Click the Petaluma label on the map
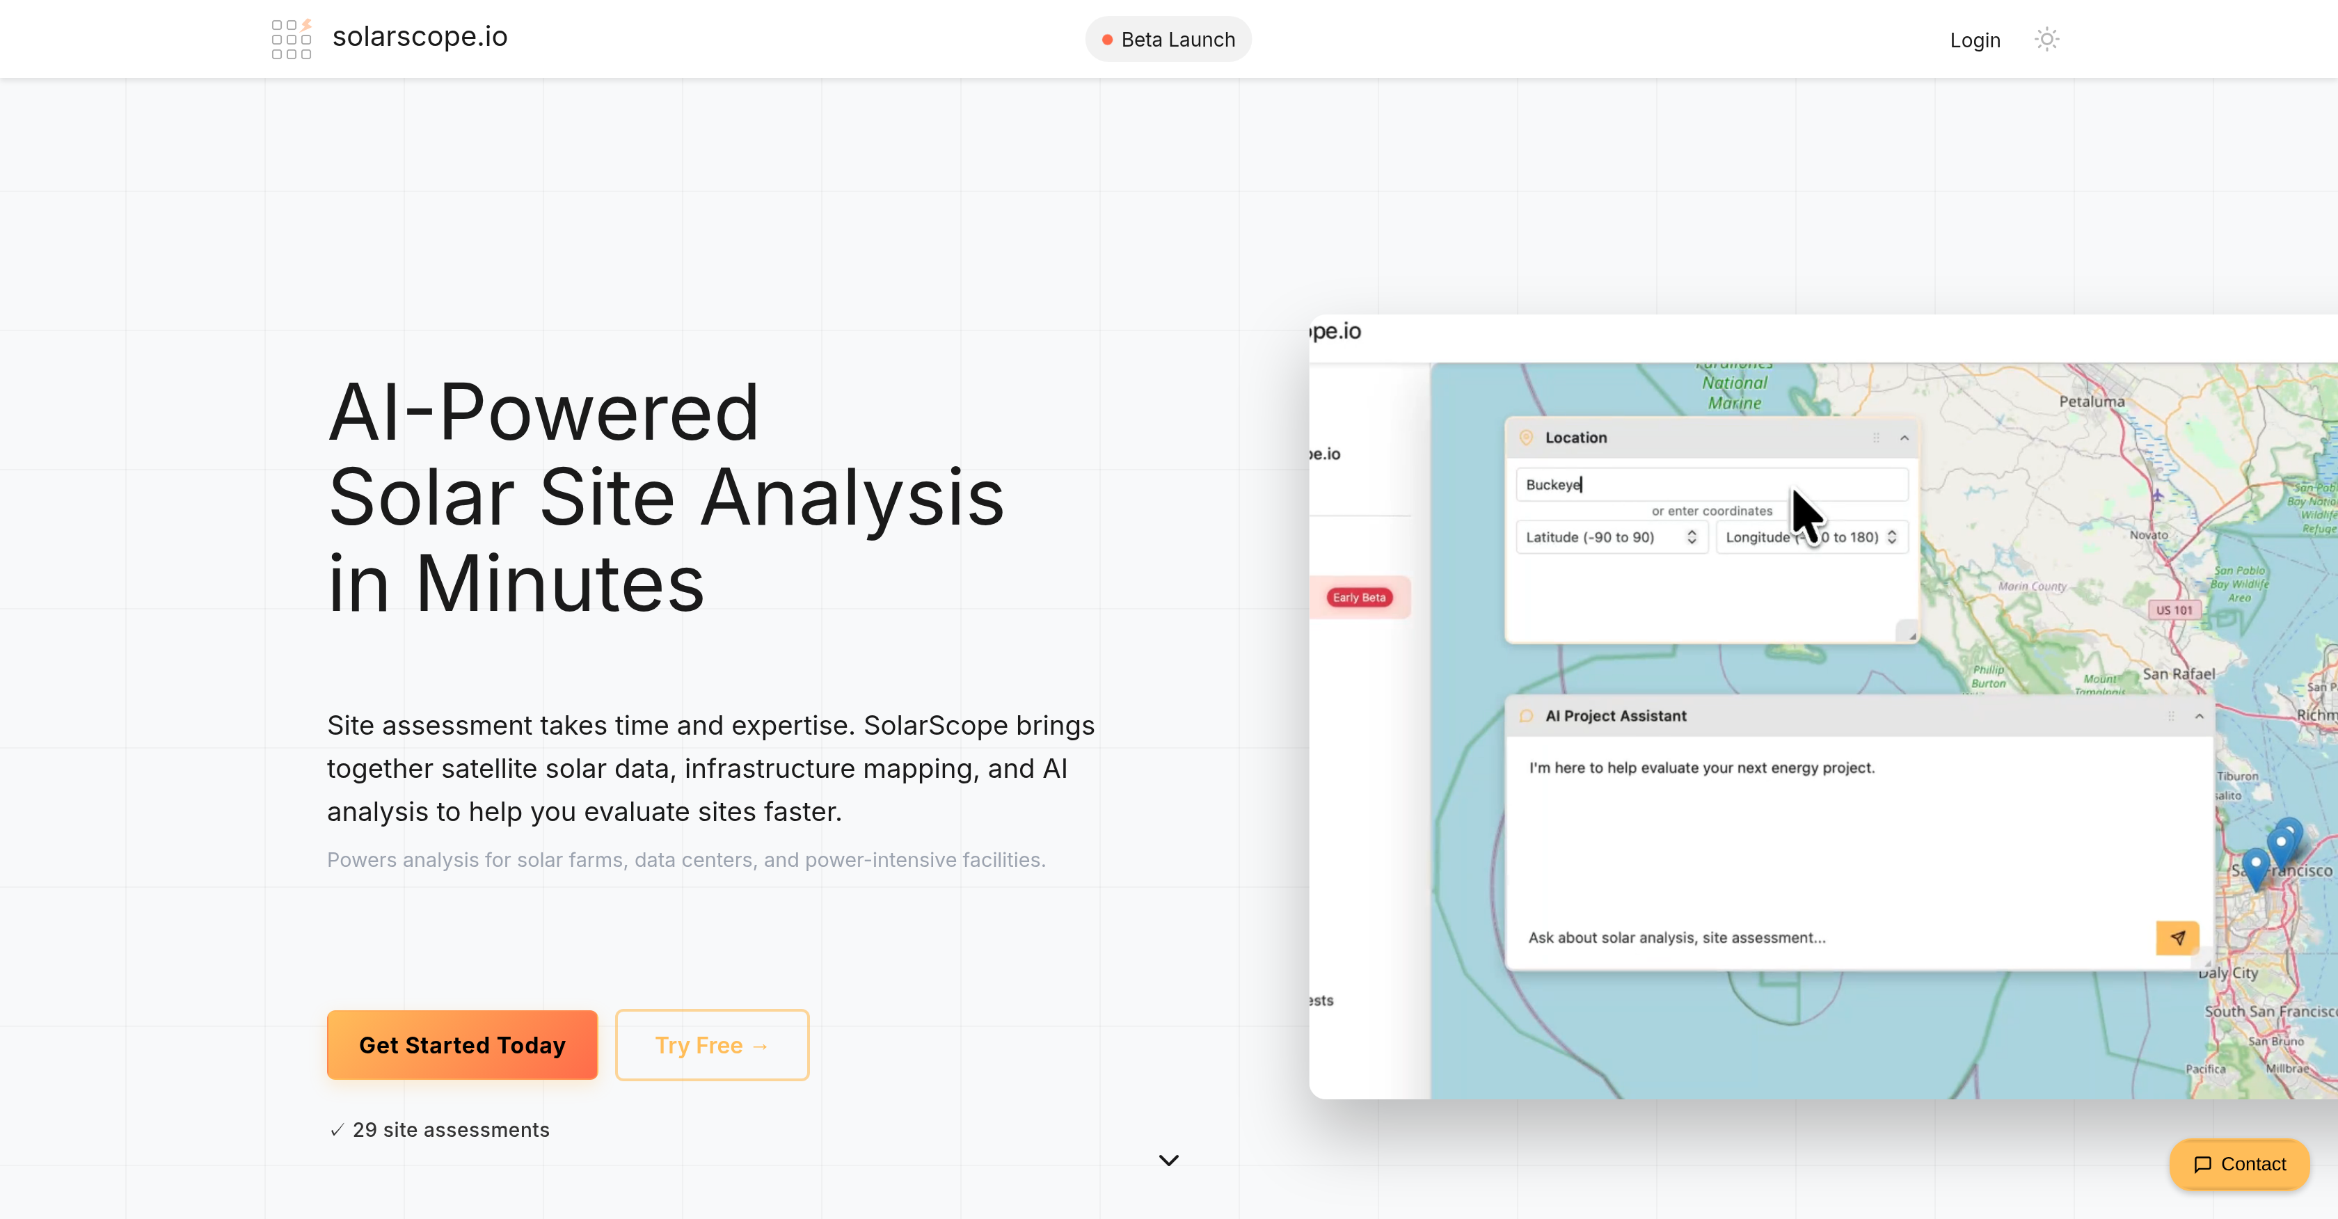Viewport: 2338px width, 1219px height. 2091,401
